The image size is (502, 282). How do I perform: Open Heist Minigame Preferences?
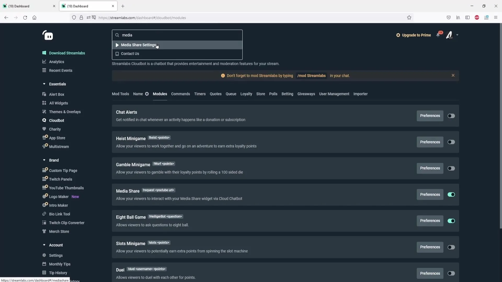click(x=430, y=142)
